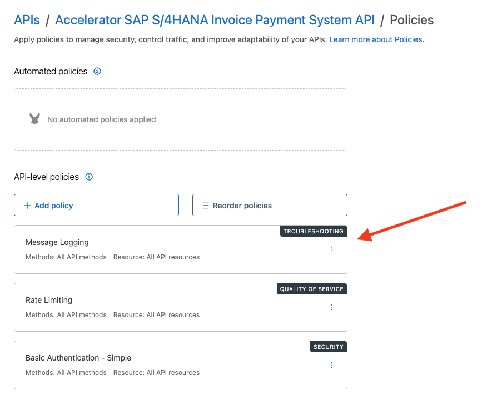
Task: Click the TROUBLESHOOTING category tag
Action: click(x=314, y=231)
